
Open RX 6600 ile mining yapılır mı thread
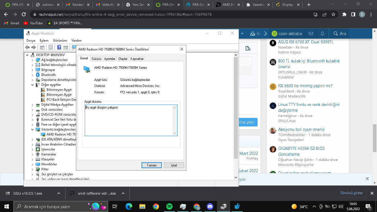[305, 86]
